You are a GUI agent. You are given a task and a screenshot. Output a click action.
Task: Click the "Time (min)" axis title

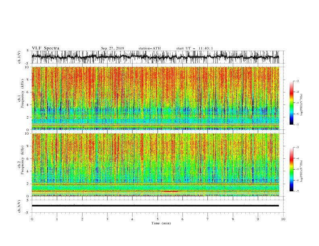click(x=161, y=223)
